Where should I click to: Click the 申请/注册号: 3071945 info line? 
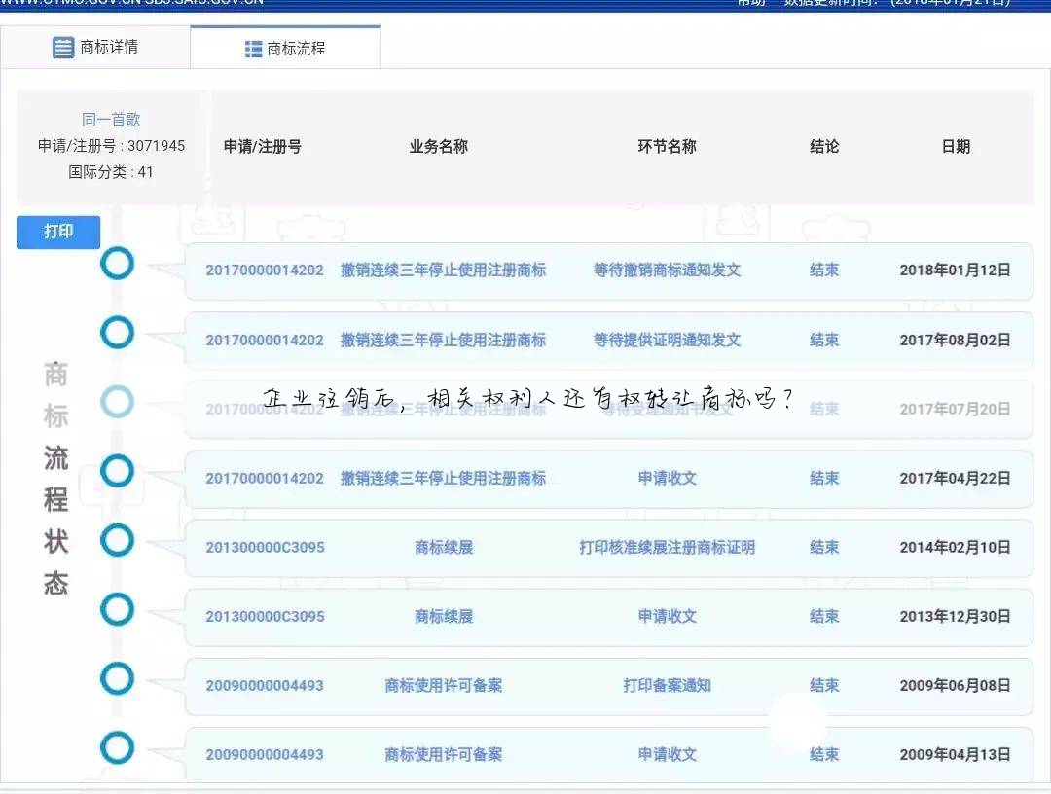[111, 145]
